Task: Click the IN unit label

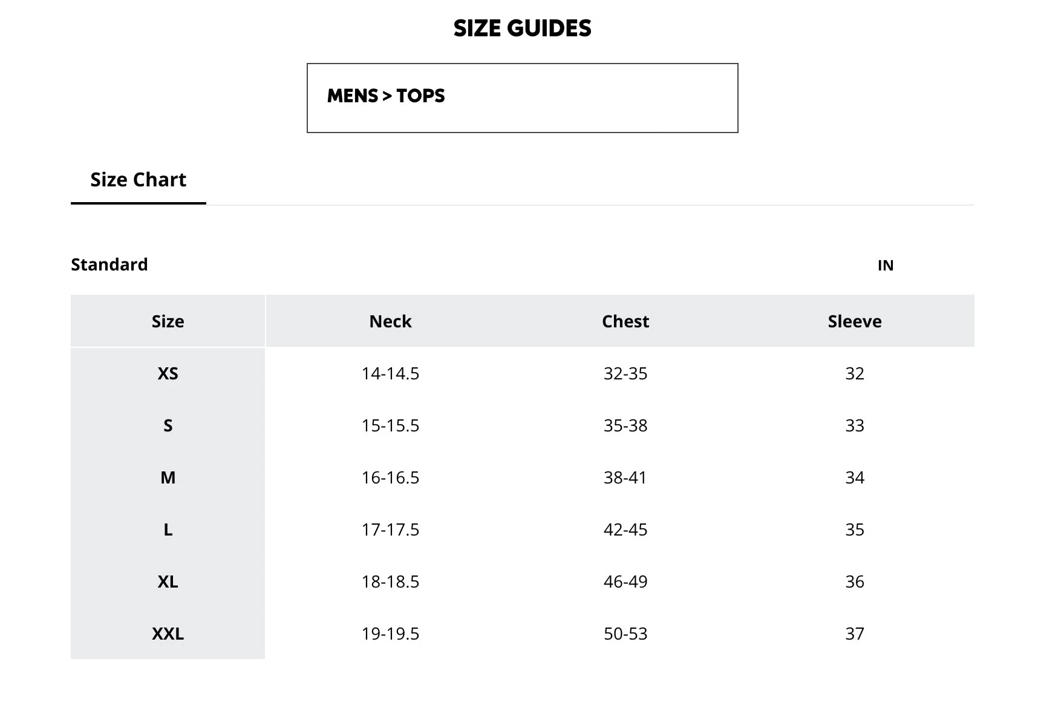Action: pos(885,266)
